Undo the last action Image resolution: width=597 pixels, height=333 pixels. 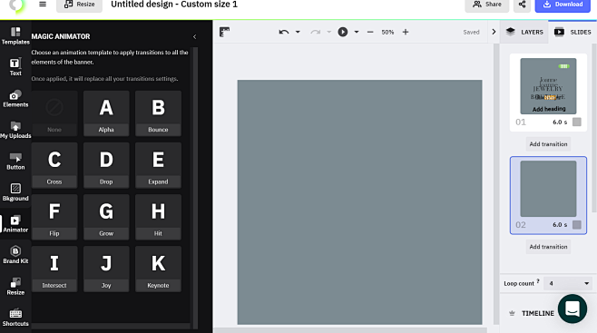coord(284,32)
